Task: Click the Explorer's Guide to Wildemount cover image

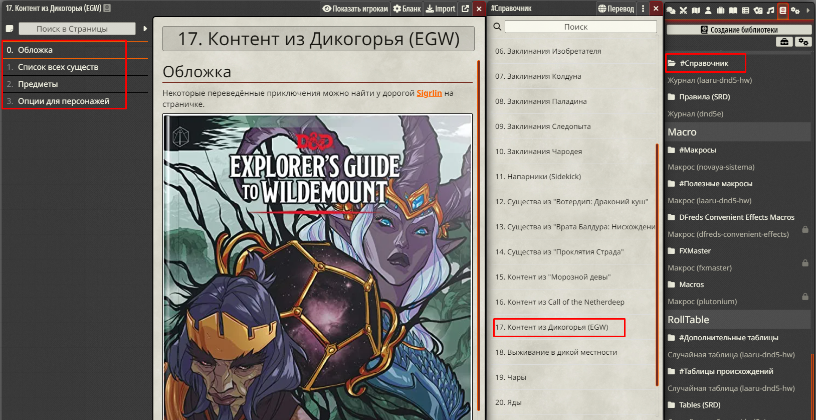Action: click(317, 266)
